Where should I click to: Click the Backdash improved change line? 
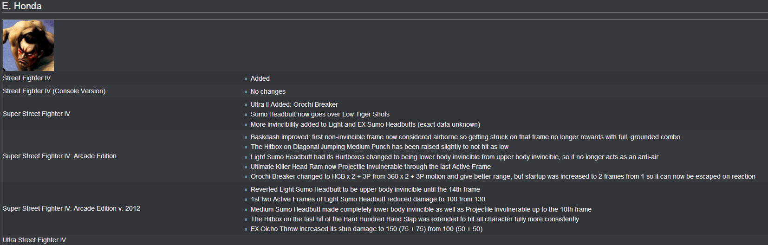click(465, 137)
